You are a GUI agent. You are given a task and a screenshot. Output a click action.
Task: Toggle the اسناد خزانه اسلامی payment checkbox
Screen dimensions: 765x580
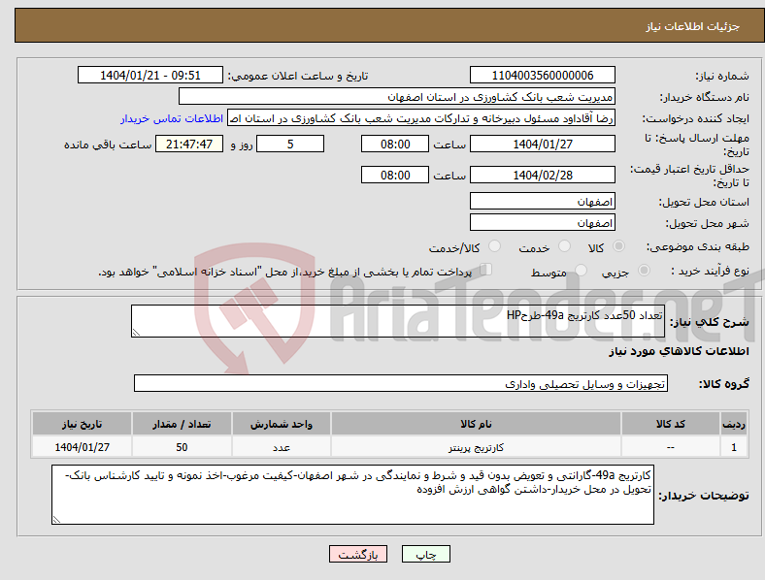(485, 270)
